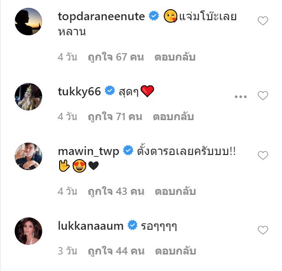This screenshot has height=271, width=282.
Task: Reply to lukkanaaum's comment
Action: click(176, 251)
